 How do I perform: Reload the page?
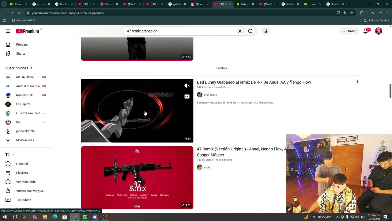point(19,13)
